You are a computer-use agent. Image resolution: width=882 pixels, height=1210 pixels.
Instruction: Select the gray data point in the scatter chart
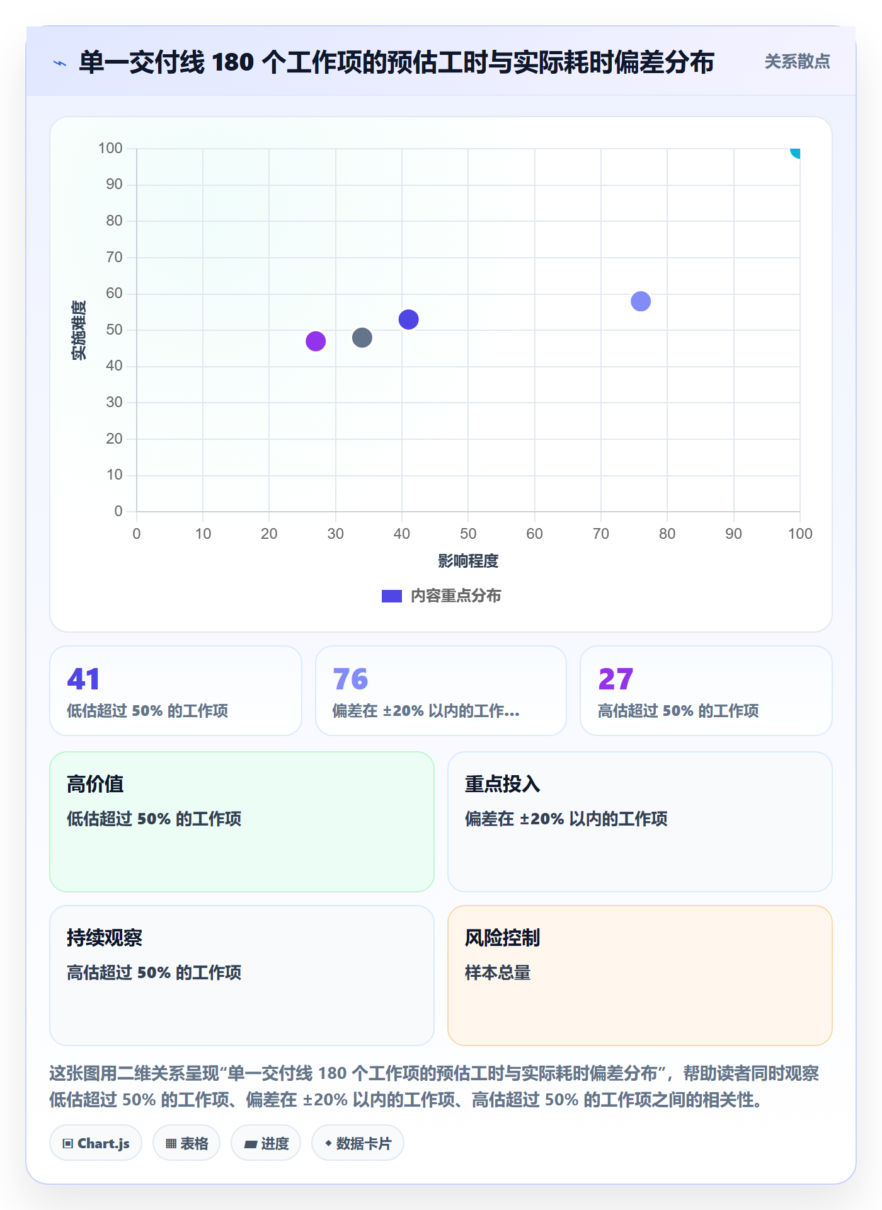(362, 337)
